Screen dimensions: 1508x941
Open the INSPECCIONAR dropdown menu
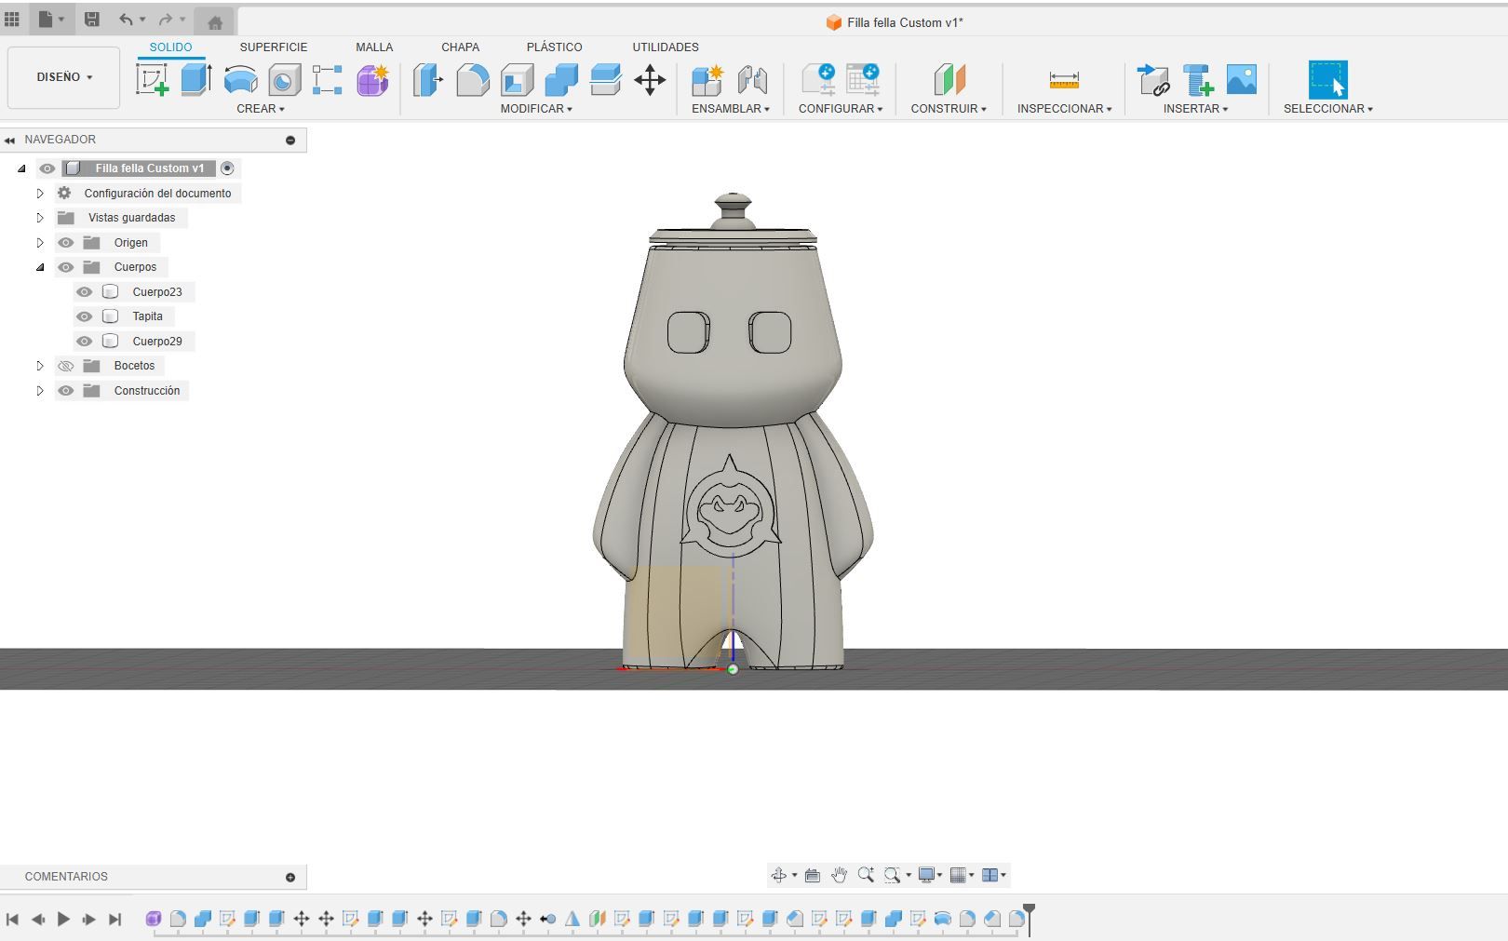tap(1064, 109)
